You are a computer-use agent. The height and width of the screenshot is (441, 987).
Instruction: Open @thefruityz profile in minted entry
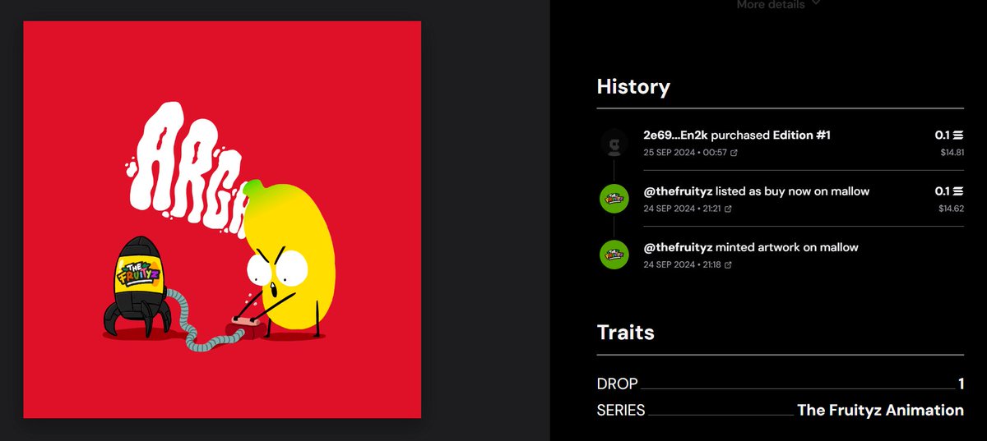pos(678,246)
